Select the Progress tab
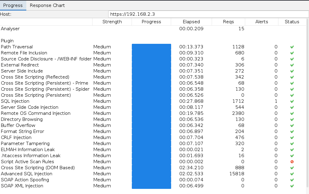 13,5
